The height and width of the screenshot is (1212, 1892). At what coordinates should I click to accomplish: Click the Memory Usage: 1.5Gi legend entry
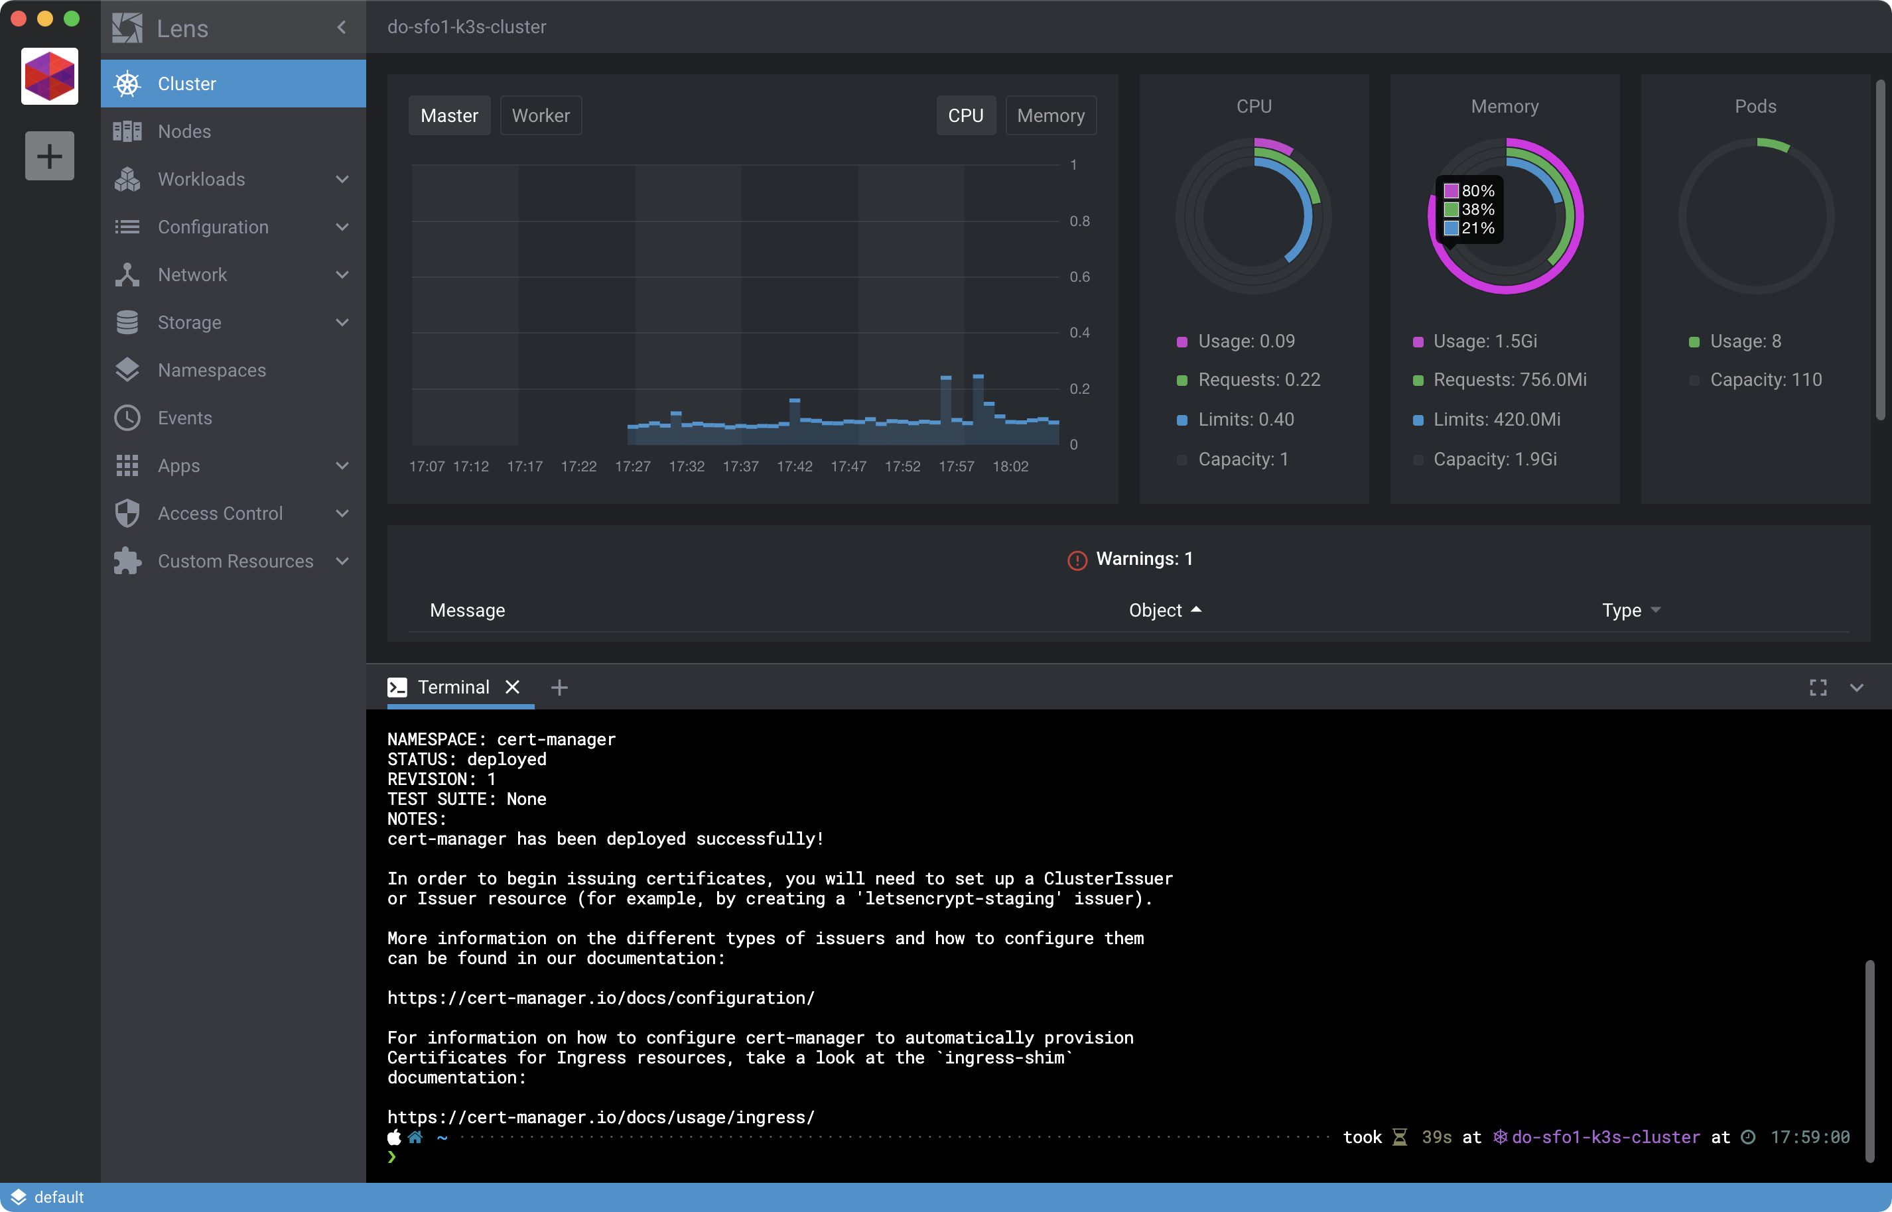pyautogui.click(x=1475, y=341)
